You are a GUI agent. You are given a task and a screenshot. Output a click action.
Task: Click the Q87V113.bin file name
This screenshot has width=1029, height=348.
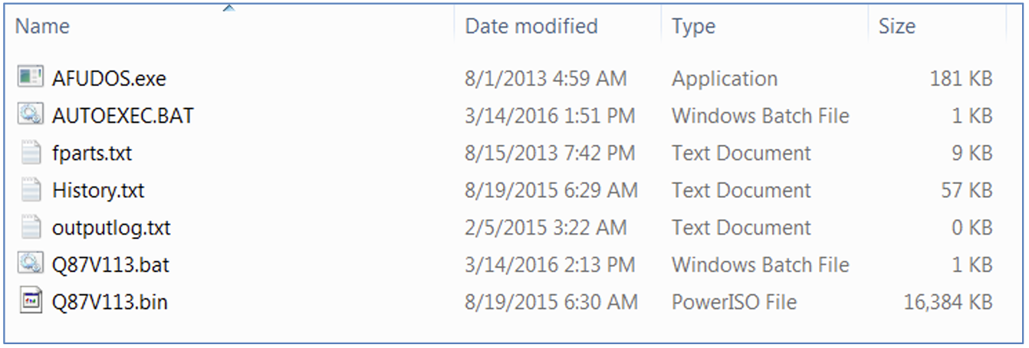[x=110, y=302]
